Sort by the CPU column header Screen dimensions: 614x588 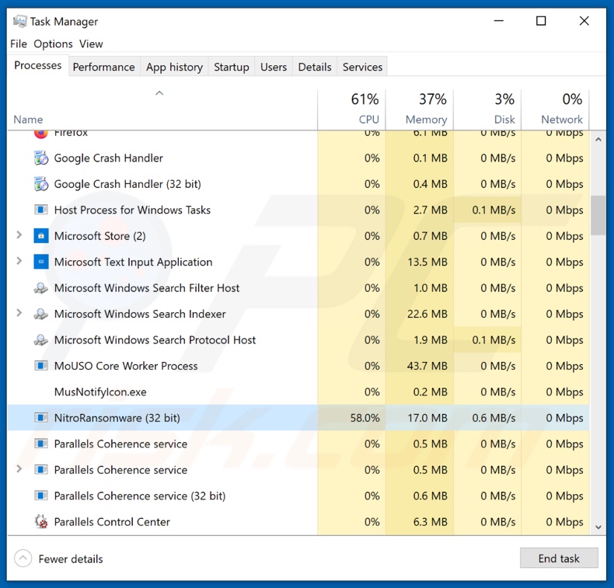click(351, 110)
